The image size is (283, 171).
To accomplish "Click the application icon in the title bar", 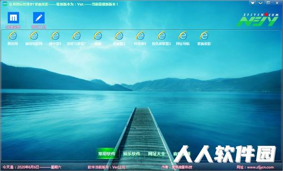I will tap(5, 3).
